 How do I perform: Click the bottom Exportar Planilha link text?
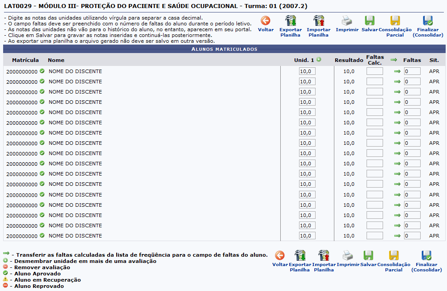(x=300, y=267)
